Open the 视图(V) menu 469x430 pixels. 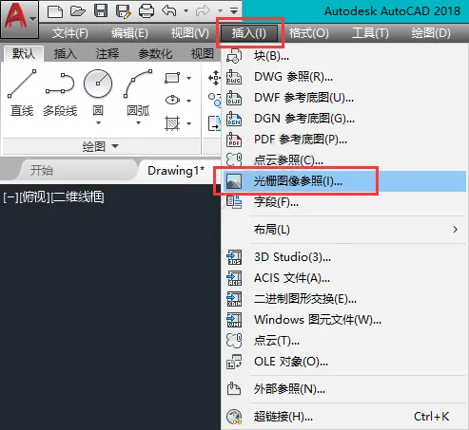[x=189, y=33]
